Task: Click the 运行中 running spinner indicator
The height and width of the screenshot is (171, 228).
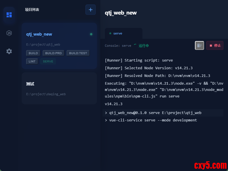Action: (x=135, y=45)
